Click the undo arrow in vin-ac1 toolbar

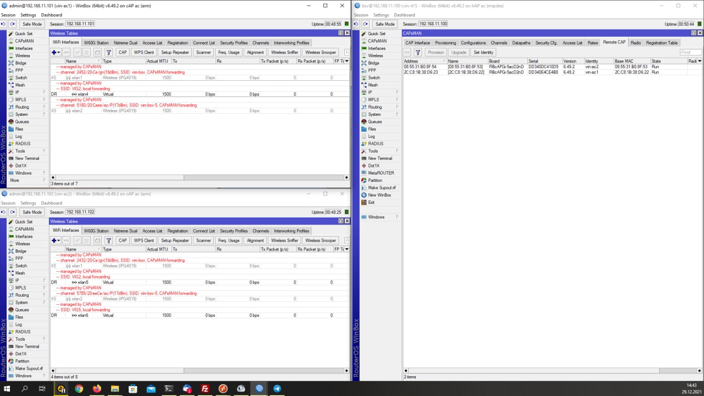coord(4,24)
